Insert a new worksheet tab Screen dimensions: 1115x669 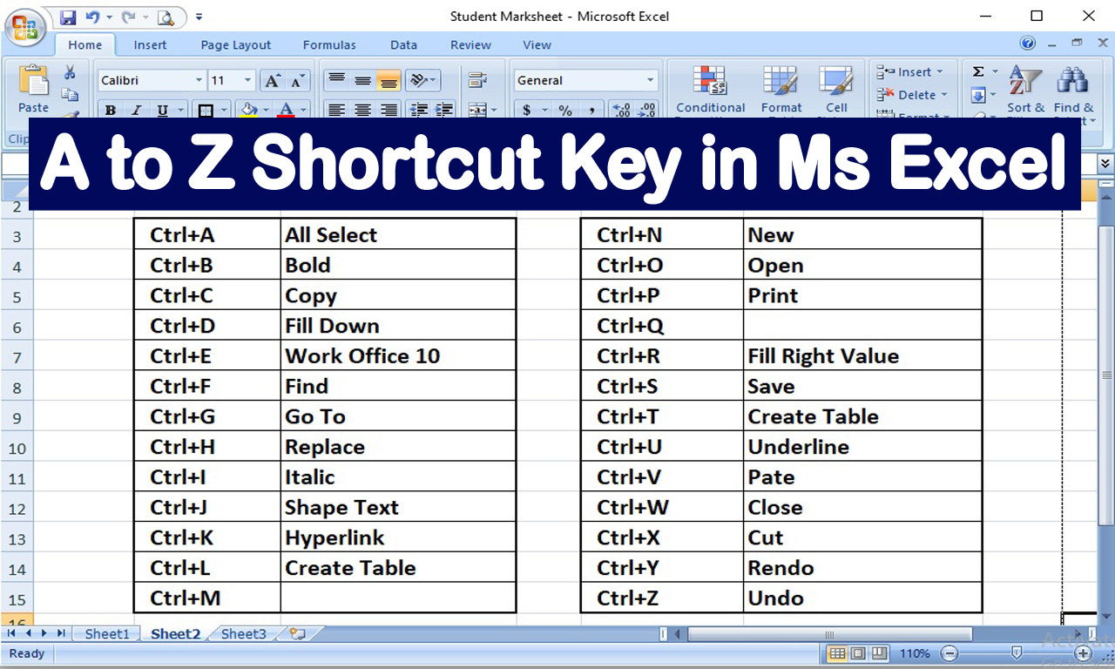pos(298,633)
